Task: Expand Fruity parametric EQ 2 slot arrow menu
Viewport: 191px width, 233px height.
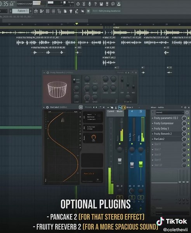Action: pos(153,118)
